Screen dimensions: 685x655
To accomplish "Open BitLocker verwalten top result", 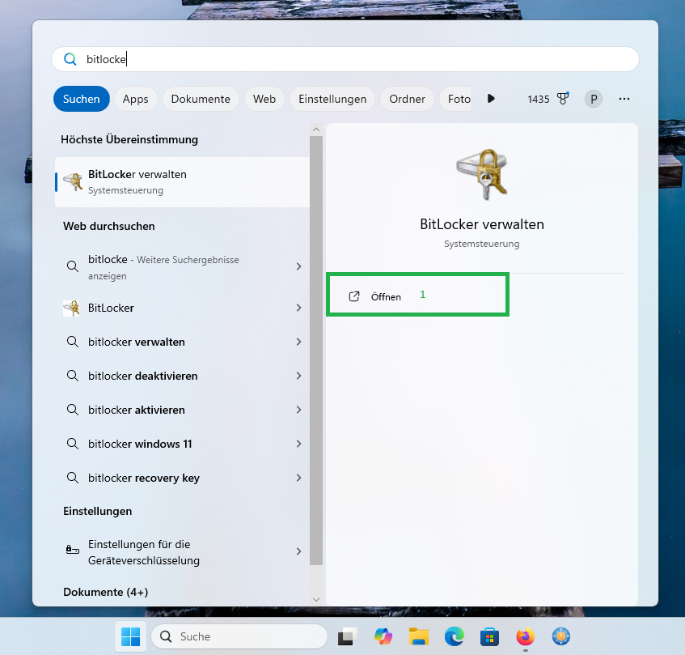I will coord(182,182).
